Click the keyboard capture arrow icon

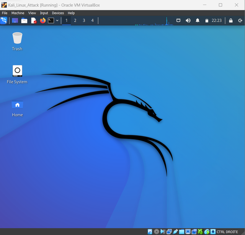pyautogui.click(x=213, y=232)
